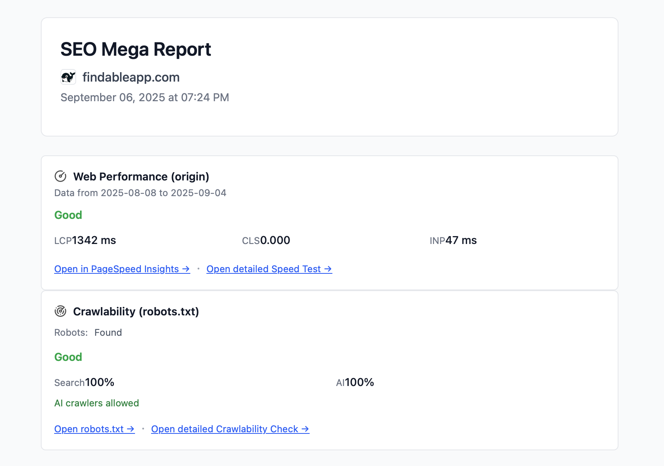The image size is (664, 466).
Task: Select the findableapp.com domain text
Action: [131, 77]
